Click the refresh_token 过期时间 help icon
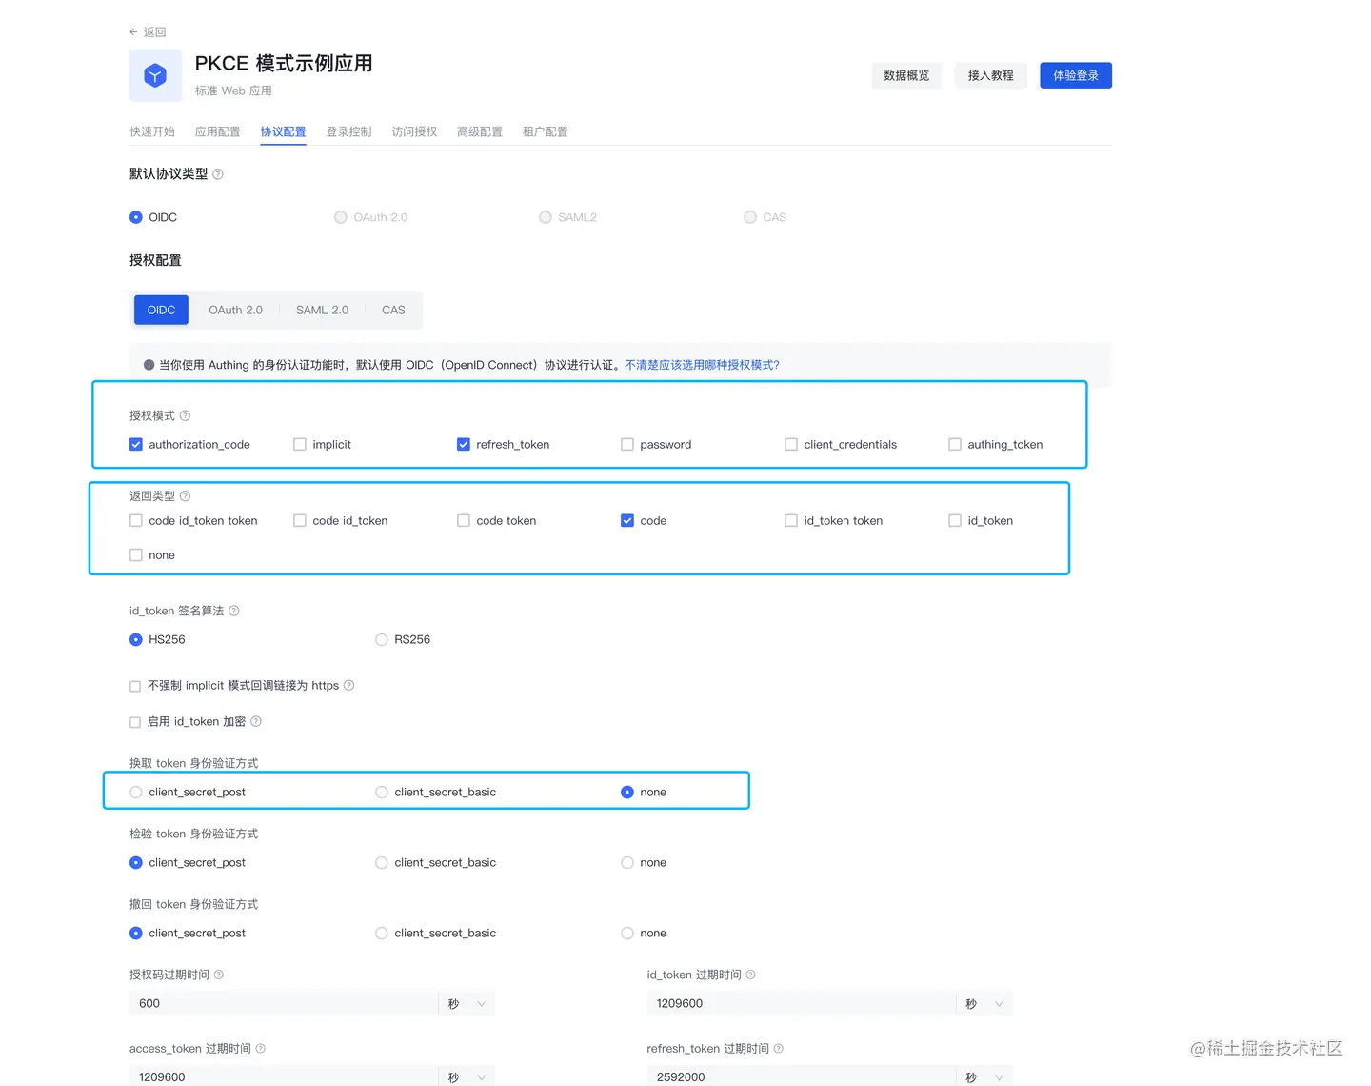 [x=778, y=1048]
